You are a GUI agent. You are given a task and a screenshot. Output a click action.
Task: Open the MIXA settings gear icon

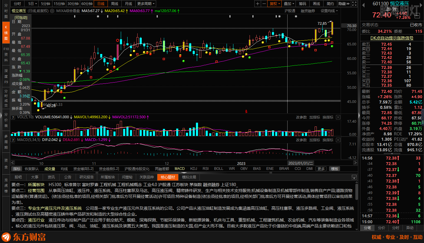coord(52,11)
